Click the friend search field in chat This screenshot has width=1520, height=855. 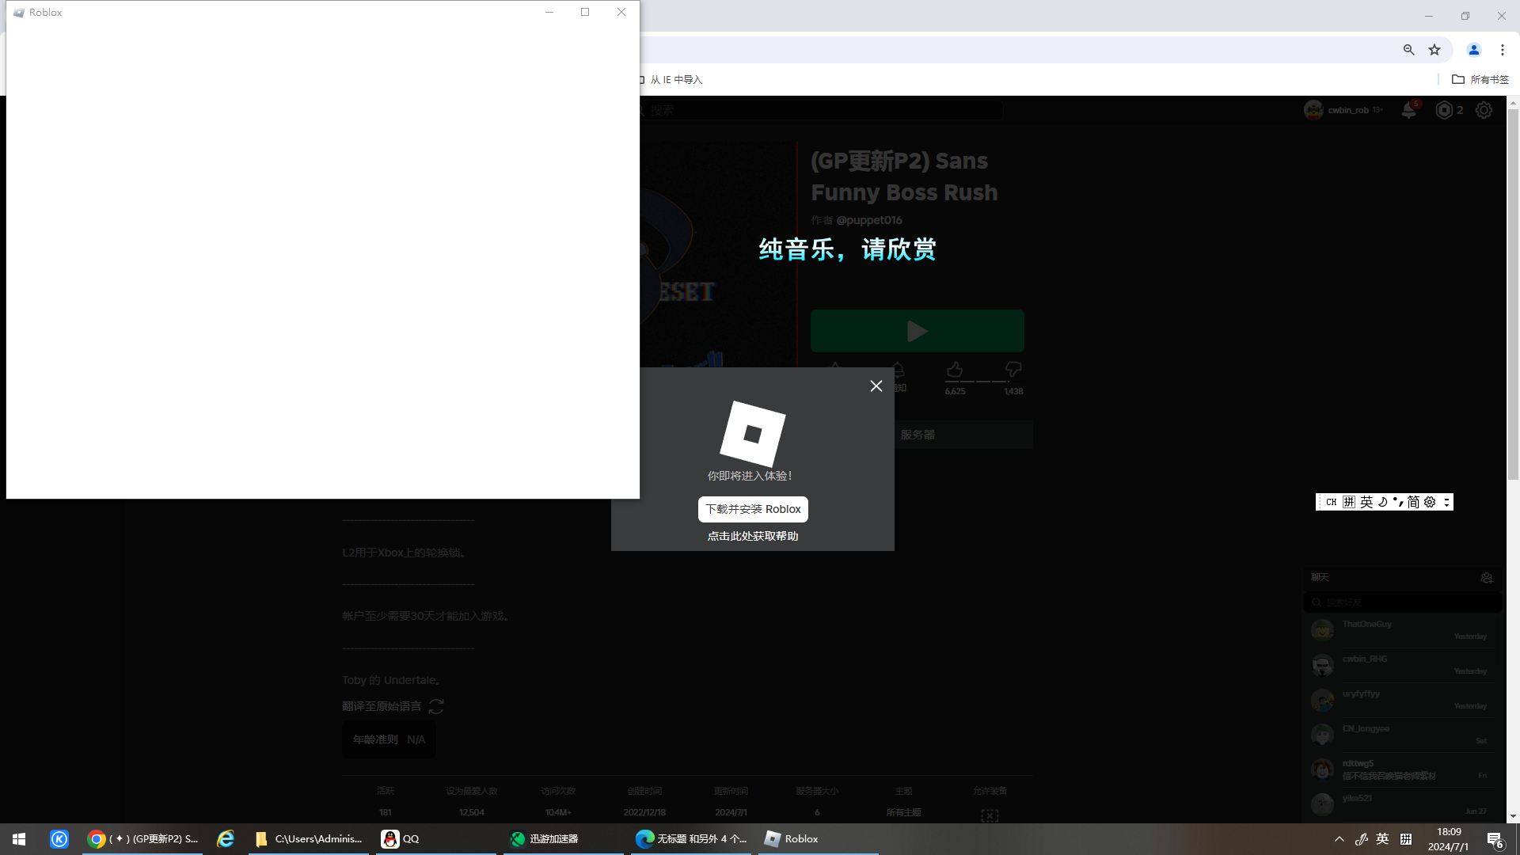[1403, 602]
